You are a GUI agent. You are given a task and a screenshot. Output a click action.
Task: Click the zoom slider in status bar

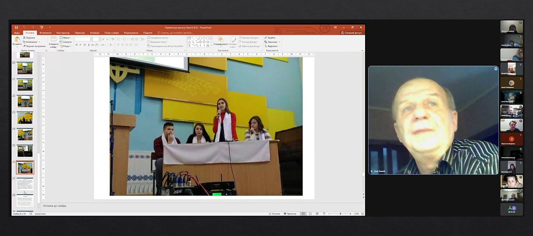pyautogui.click(x=340, y=214)
